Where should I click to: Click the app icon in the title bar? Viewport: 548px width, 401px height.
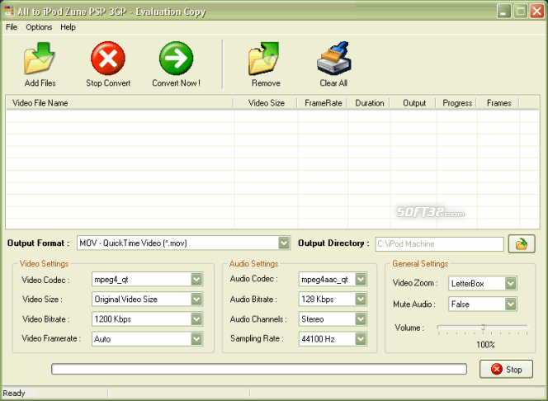[x=9, y=11]
